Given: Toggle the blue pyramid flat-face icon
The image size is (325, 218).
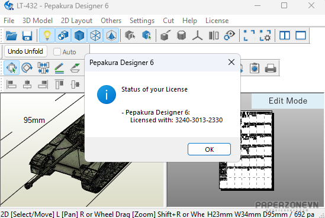Looking at the screenshot, I should [x=111, y=35].
